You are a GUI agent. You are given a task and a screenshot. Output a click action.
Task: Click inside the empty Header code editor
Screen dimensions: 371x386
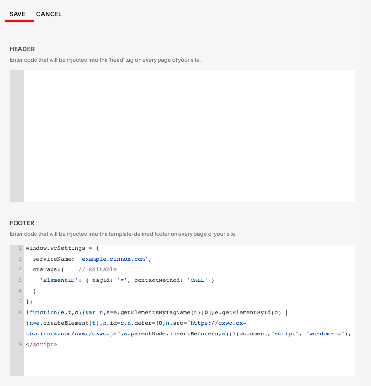coord(189,136)
